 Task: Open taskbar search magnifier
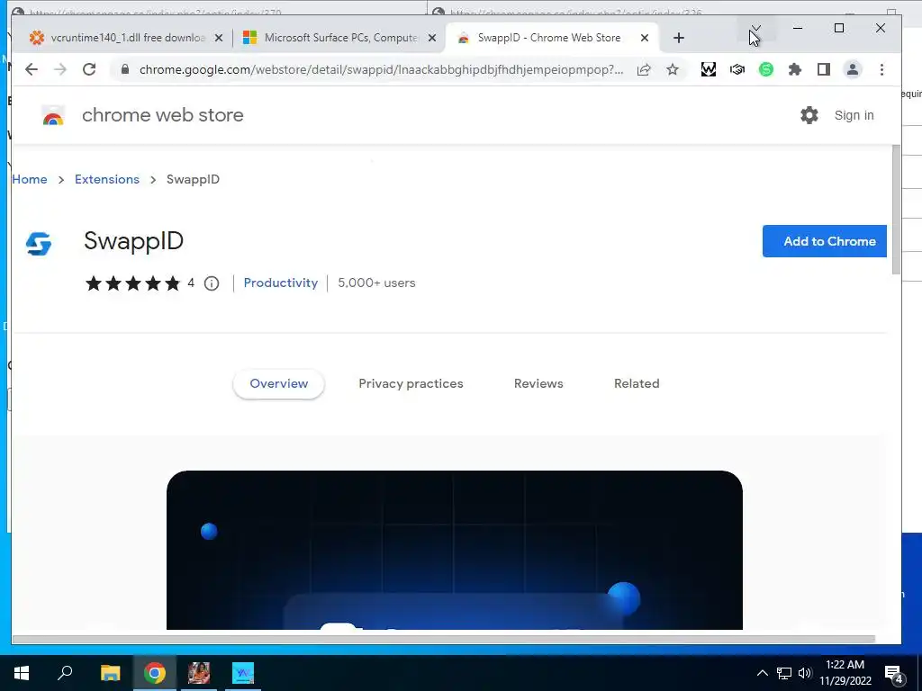[x=65, y=673]
